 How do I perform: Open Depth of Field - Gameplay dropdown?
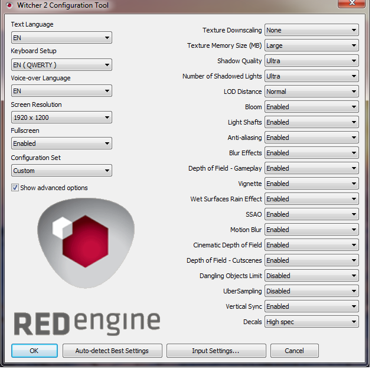coord(312,168)
